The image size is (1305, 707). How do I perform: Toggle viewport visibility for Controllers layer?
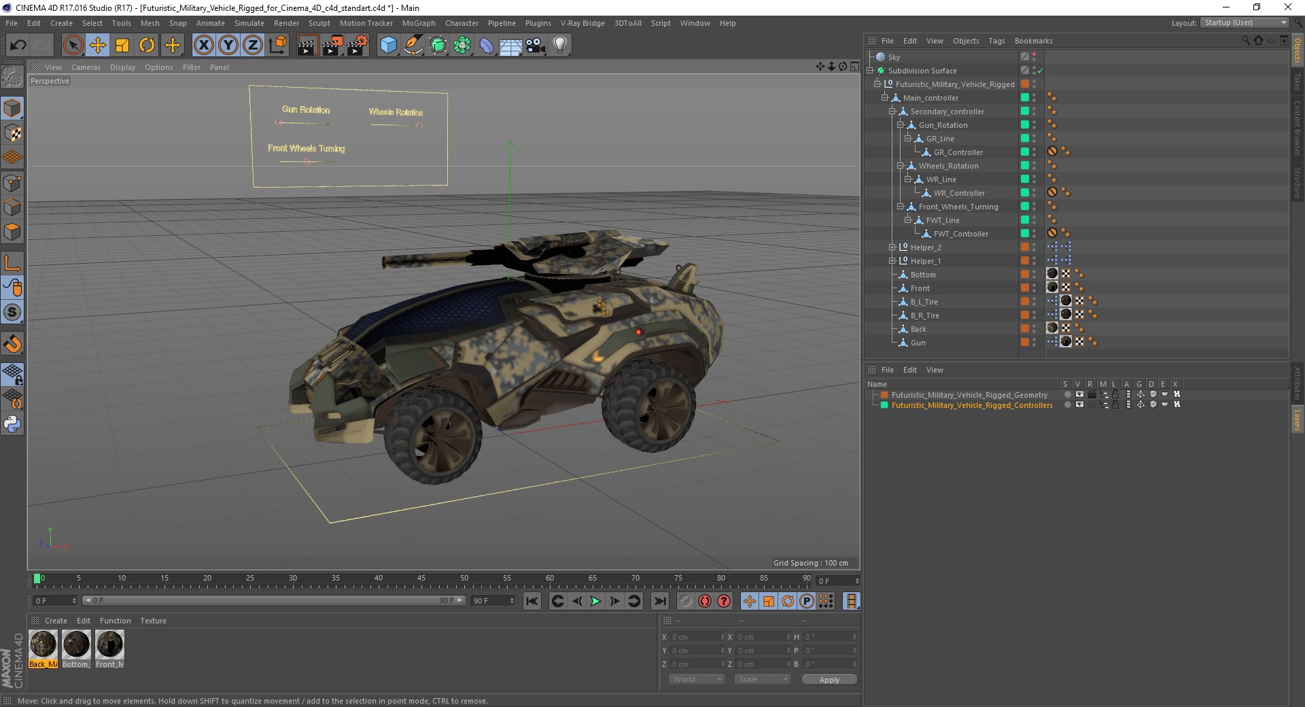(1079, 404)
